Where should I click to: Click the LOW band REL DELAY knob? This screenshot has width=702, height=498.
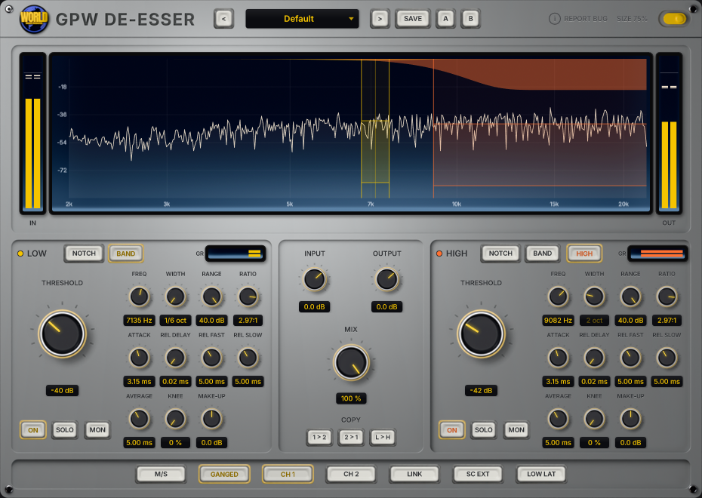[175, 358]
